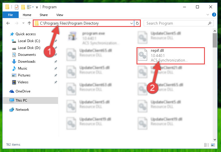221x152 pixels.
Task: Open the Share ribbon tab
Action: (x=44, y=15)
